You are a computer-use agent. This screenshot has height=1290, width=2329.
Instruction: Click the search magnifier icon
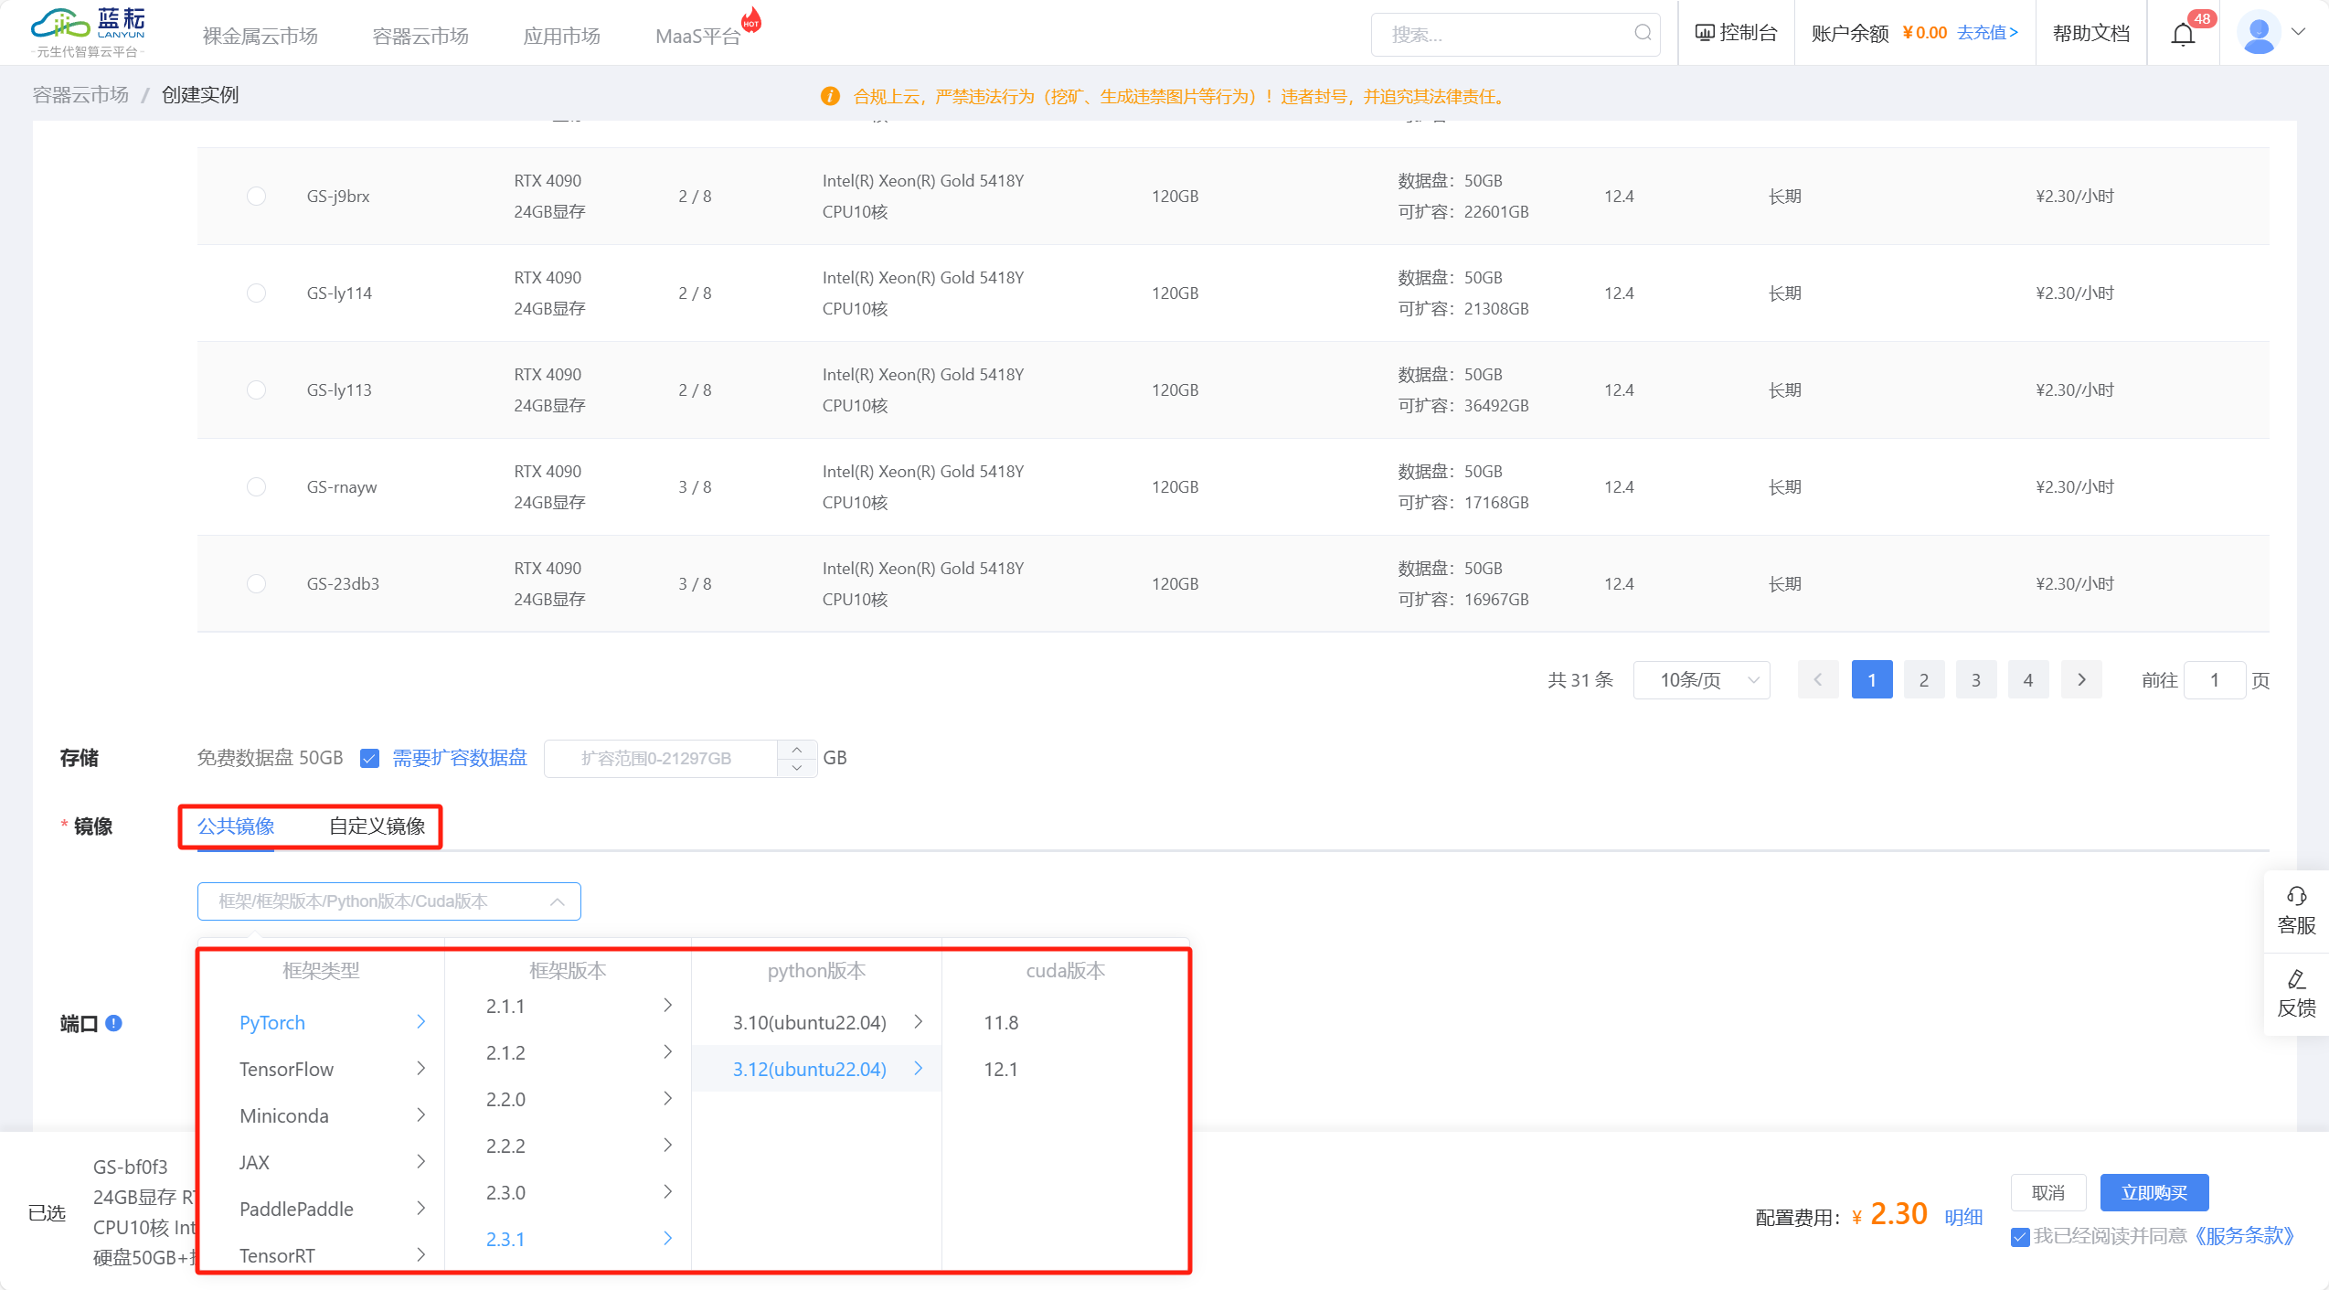(1643, 34)
